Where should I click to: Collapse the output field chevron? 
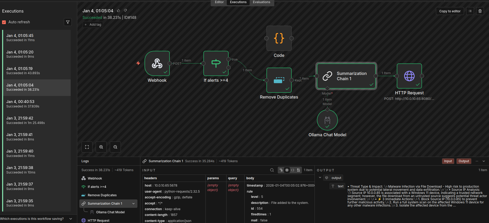coord(320,178)
